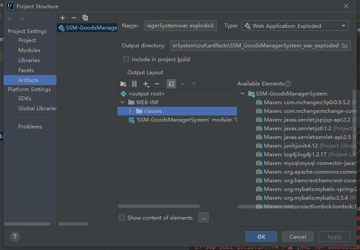Click the Output Layout tab label
Viewport: 360px width, 250px height.
click(x=145, y=72)
